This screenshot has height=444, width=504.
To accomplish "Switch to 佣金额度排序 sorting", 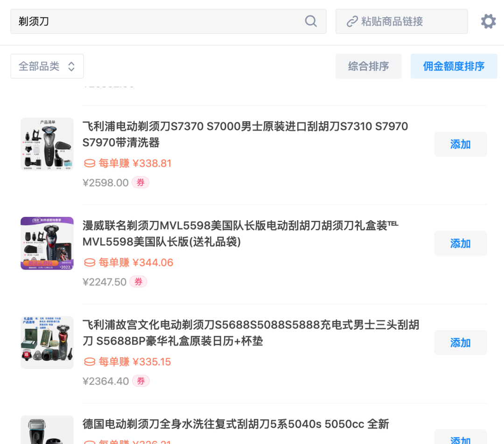I will pyautogui.click(x=454, y=66).
